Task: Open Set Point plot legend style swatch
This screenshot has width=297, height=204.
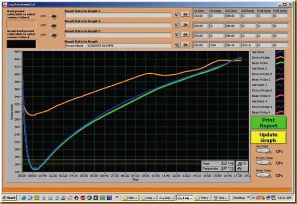Action: coord(280,52)
